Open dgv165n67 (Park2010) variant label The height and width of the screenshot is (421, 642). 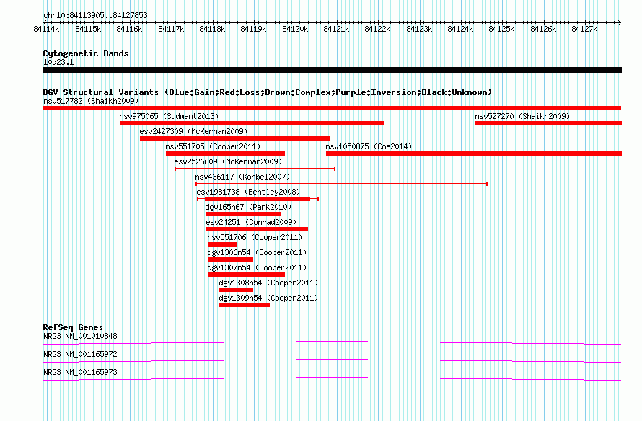[x=248, y=207]
